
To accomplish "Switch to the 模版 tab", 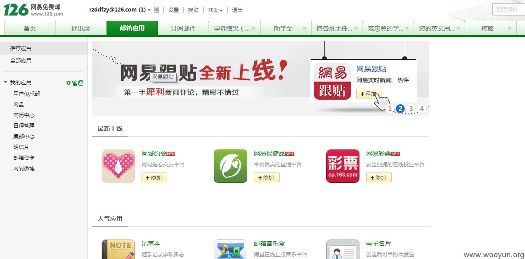I will [x=487, y=28].
